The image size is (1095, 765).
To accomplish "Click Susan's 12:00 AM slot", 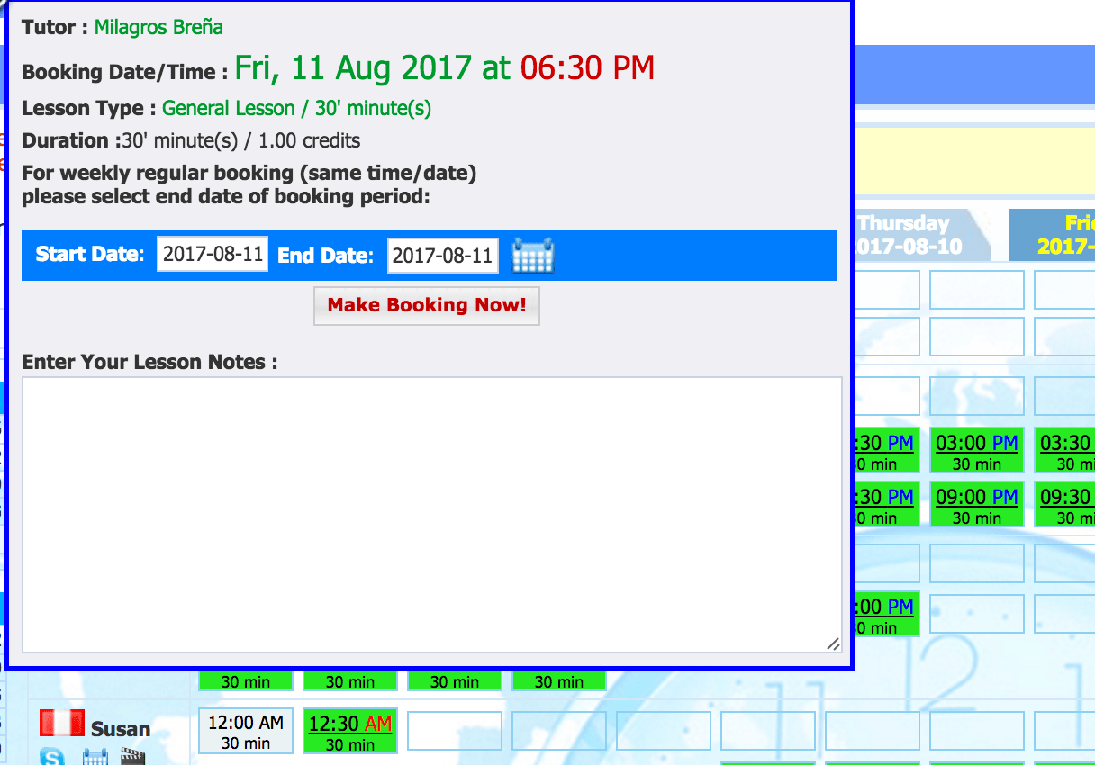I will (x=246, y=732).
